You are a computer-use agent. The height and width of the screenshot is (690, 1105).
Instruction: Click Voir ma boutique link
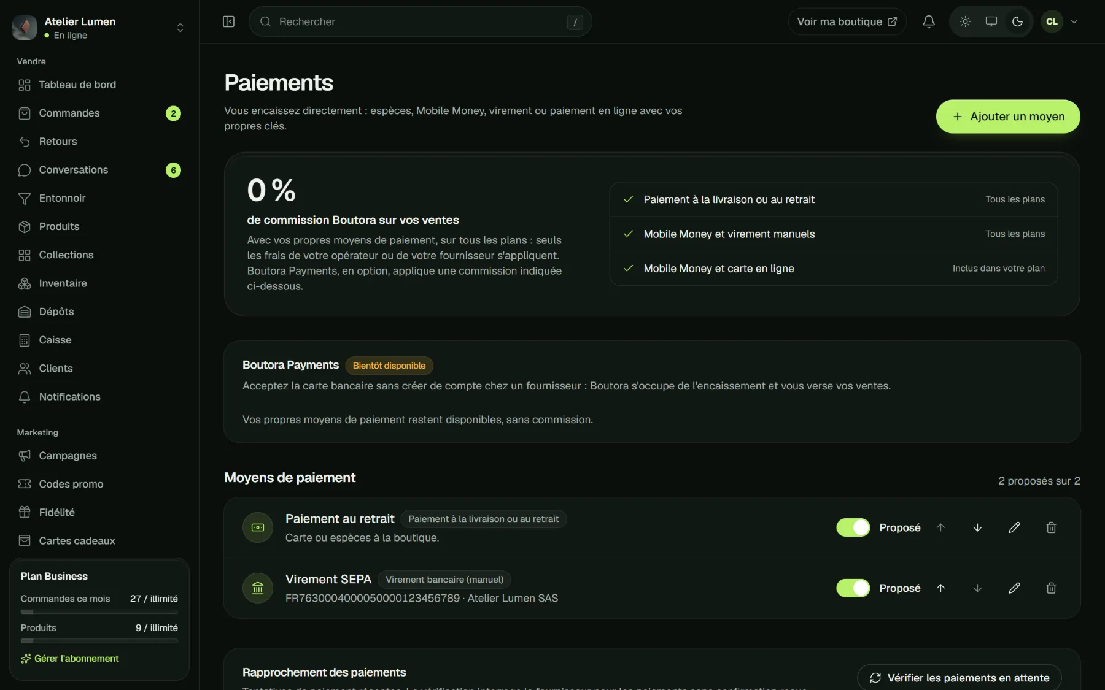[x=847, y=21]
